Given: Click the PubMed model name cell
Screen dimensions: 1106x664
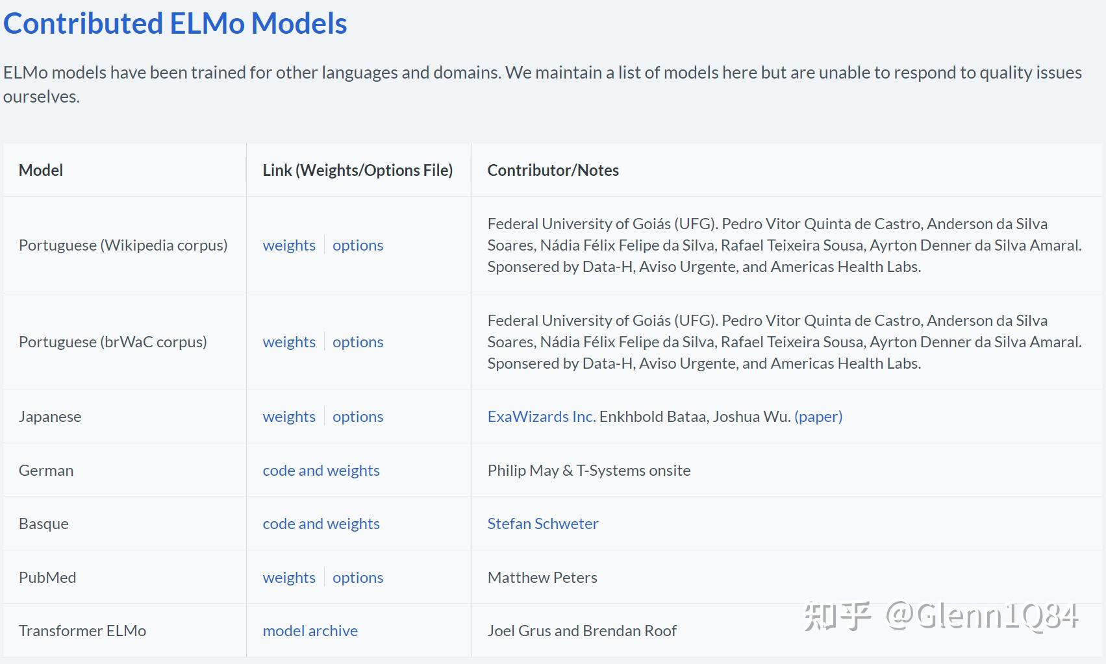Looking at the screenshot, I should click(47, 578).
